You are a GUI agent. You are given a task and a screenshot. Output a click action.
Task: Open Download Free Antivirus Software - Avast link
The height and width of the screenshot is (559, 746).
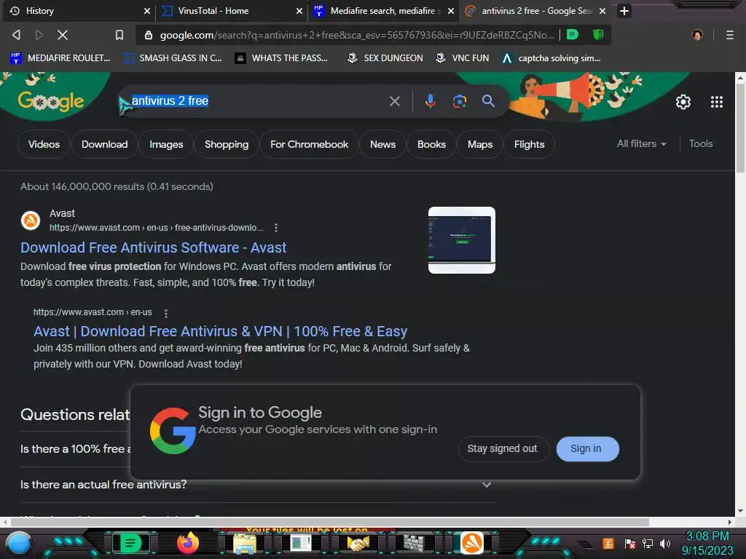coord(153,247)
